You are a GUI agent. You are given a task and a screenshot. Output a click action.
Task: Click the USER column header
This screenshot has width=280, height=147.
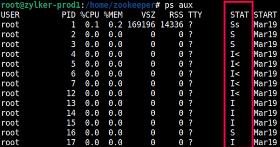coord(10,15)
